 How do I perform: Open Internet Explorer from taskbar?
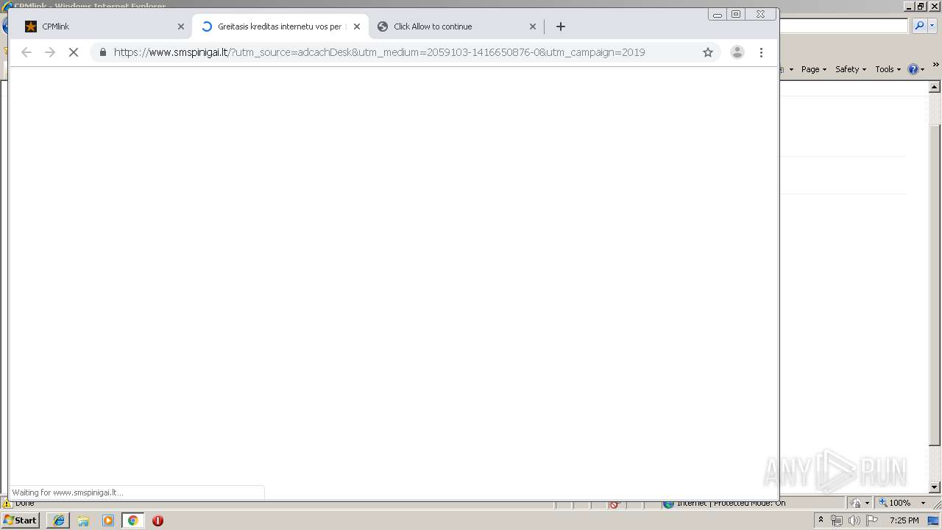pos(58,520)
